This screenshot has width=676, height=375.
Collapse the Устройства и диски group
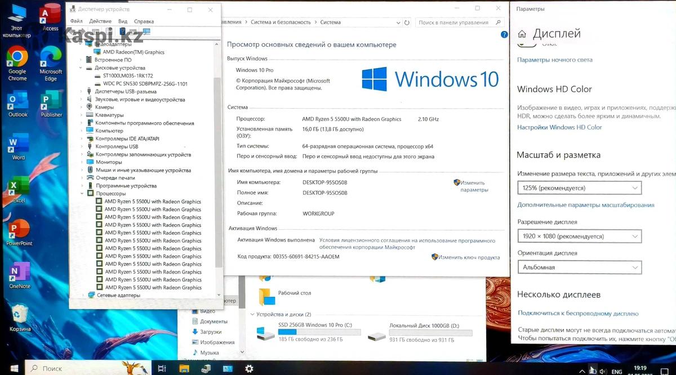[252, 314]
